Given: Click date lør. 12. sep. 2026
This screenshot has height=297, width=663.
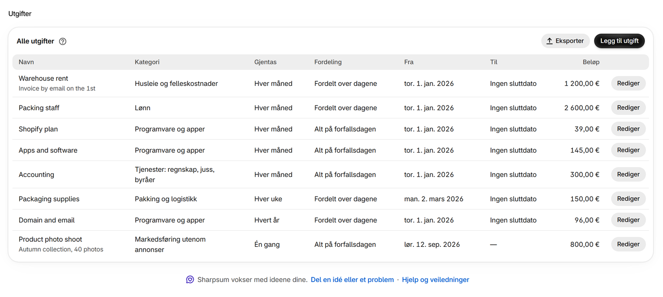Looking at the screenshot, I should (432, 244).
